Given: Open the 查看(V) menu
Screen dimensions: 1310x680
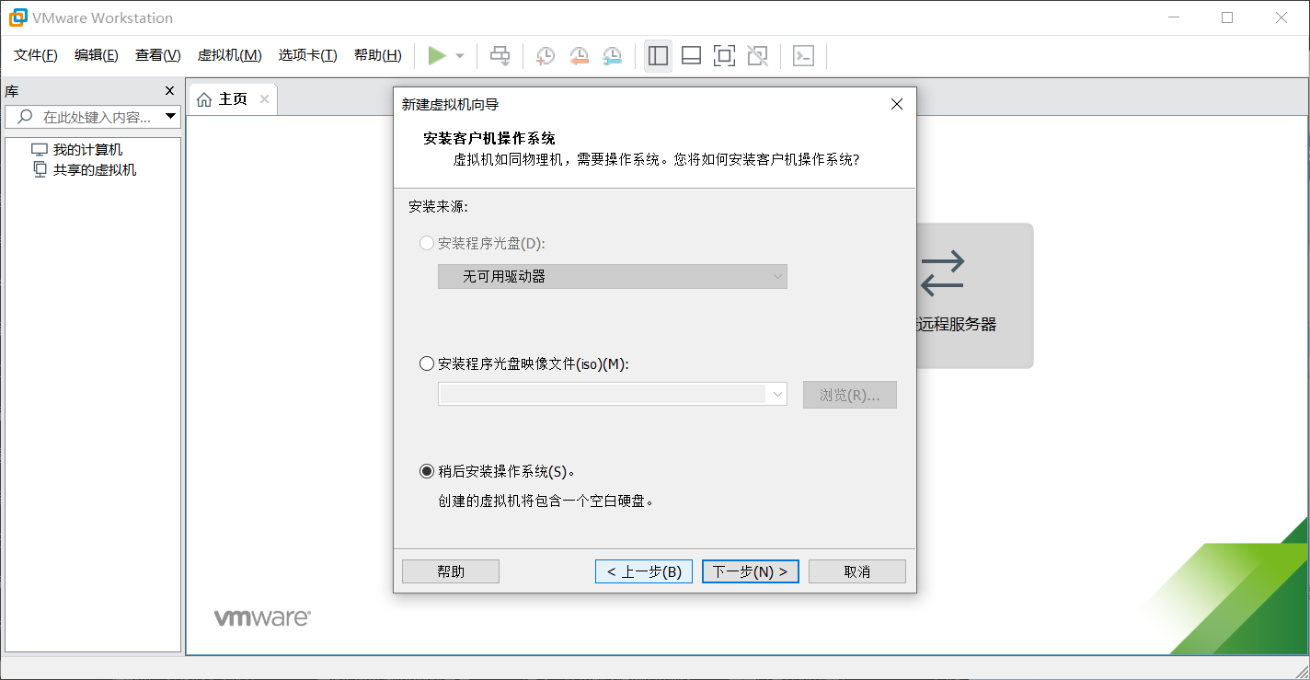Looking at the screenshot, I should tap(158, 55).
